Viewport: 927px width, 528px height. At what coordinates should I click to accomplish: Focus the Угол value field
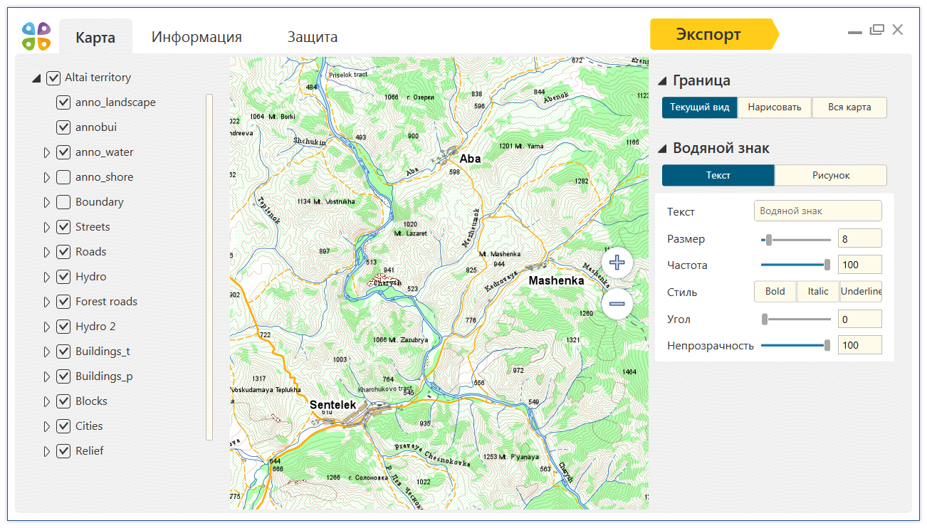(860, 319)
